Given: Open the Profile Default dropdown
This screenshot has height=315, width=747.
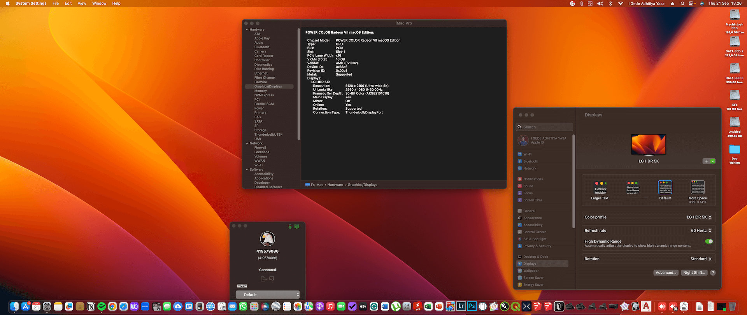Looking at the screenshot, I should click(x=268, y=295).
